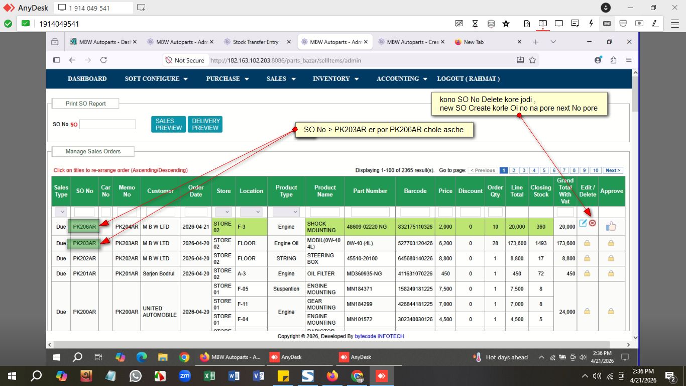Click the SO No input field
This screenshot has height=386, width=686.
click(x=107, y=124)
